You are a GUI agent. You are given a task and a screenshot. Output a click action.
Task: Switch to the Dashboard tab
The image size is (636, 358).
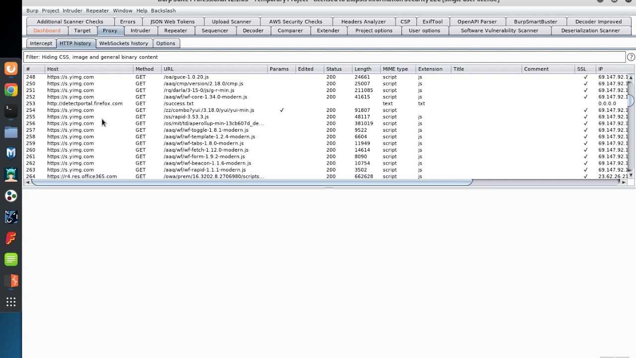click(x=47, y=30)
